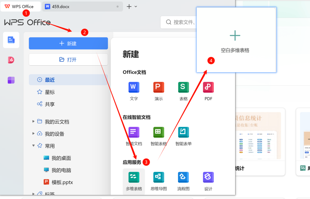Open the 智能表单 online form option
The width and height of the screenshot is (310, 199).
(183, 136)
